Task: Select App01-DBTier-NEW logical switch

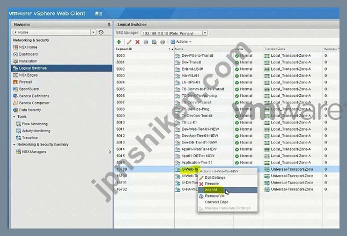Action: (x=198, y=156)
